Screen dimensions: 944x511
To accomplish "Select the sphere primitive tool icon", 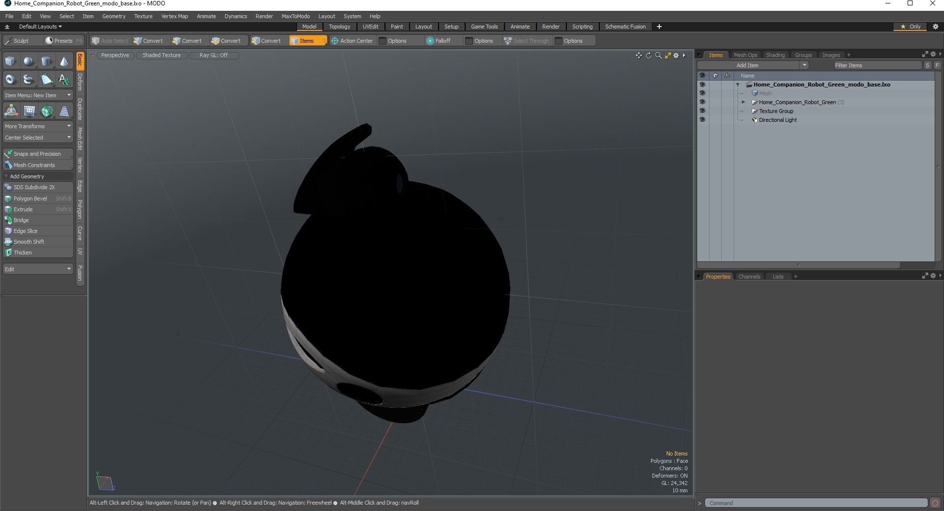I will coord(29,61).
